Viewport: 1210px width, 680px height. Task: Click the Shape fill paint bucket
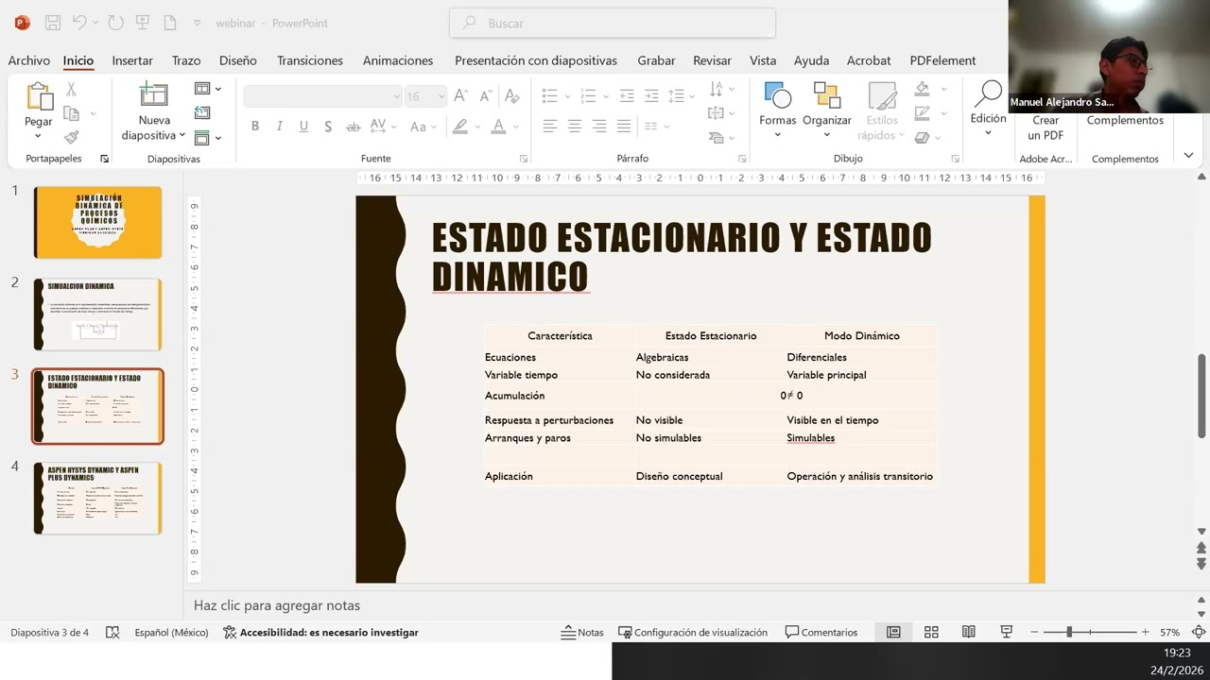[923, 89]
